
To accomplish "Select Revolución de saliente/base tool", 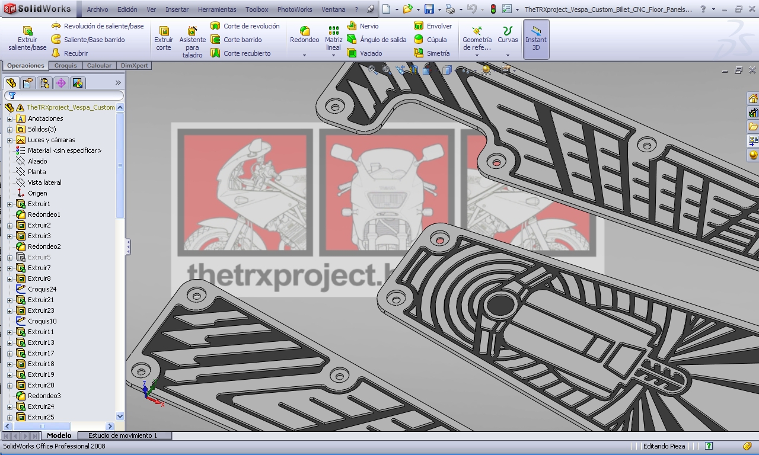I will point(97,26).
